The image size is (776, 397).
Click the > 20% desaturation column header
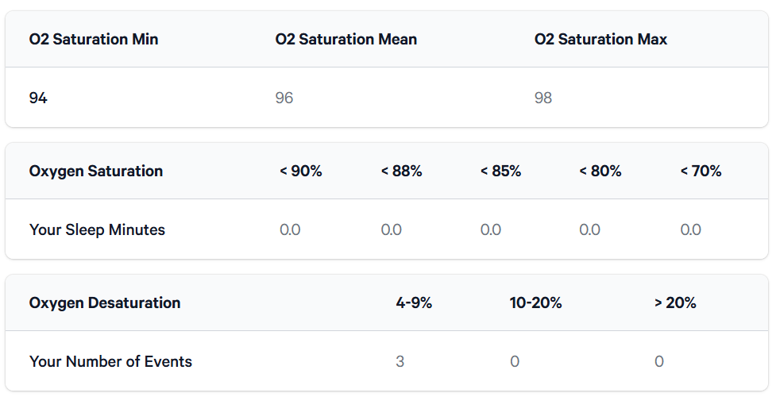676,303
